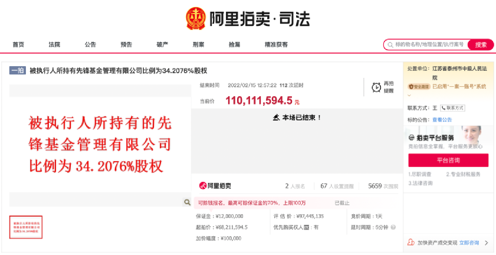
Task: Click the 平台咨询 red button
Action: point(448,161)
